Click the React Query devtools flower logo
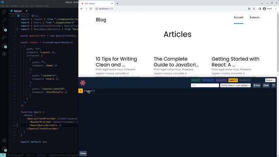The height and width of the screenshot is (157, 279). [x=83, y=83]
